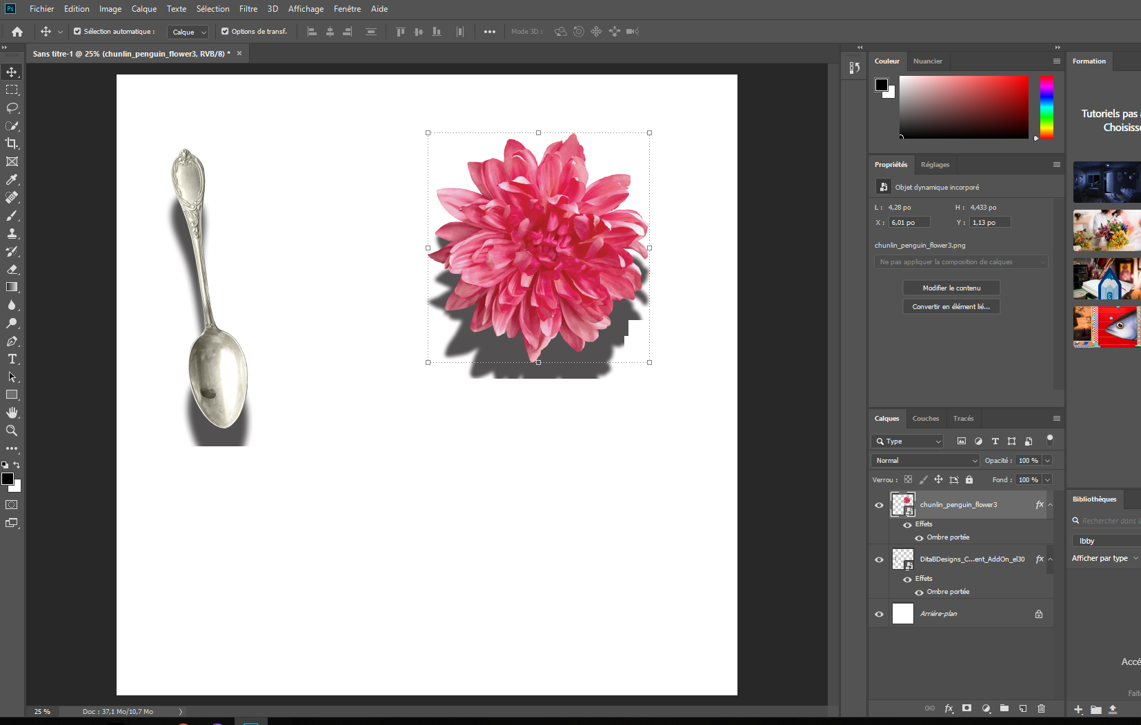Viewport: 1141px width, 725px height.
Task: Open the Calques panel menu
Action: [x=1056, y=419]
